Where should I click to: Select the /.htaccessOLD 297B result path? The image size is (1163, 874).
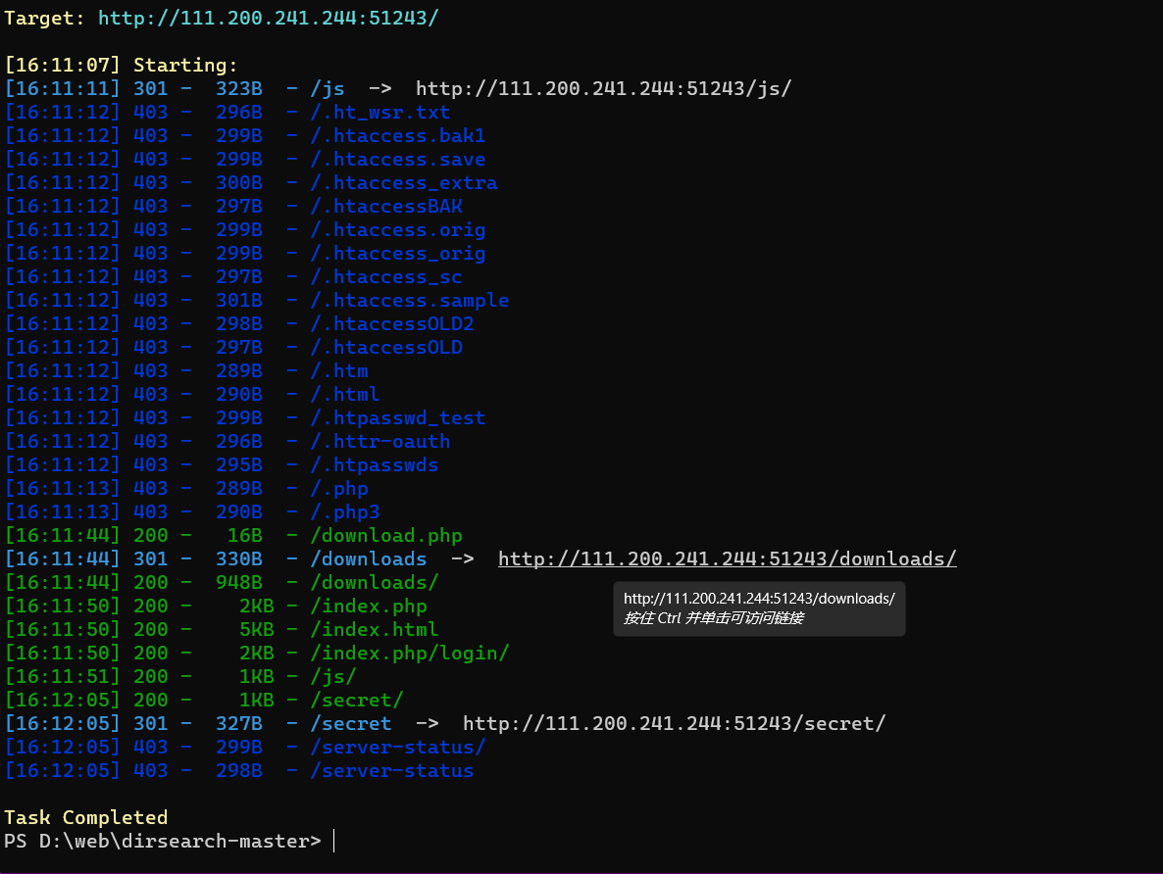coord(386,348)
